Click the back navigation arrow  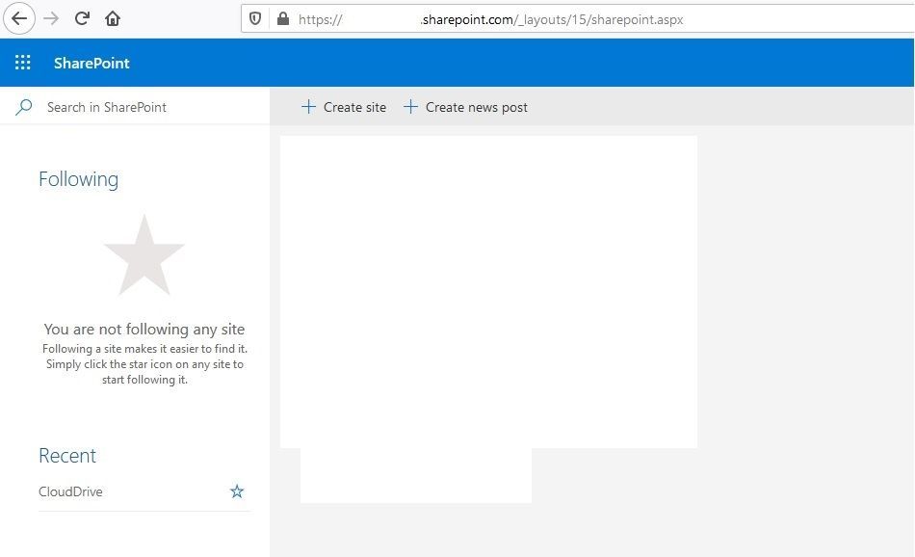(x=19, y=18)
